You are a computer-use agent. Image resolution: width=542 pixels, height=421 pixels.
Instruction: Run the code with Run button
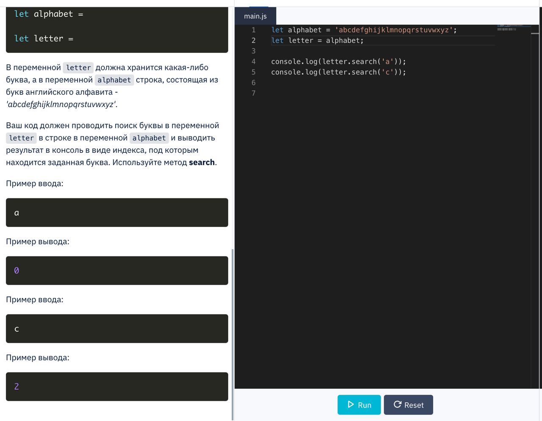tap(359, 405)
